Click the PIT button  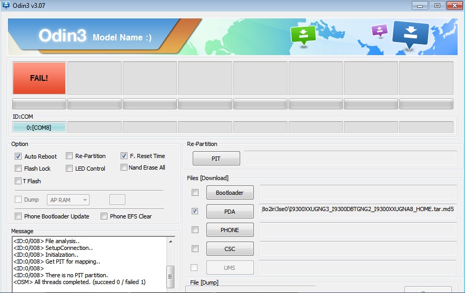tap(216, 159)
